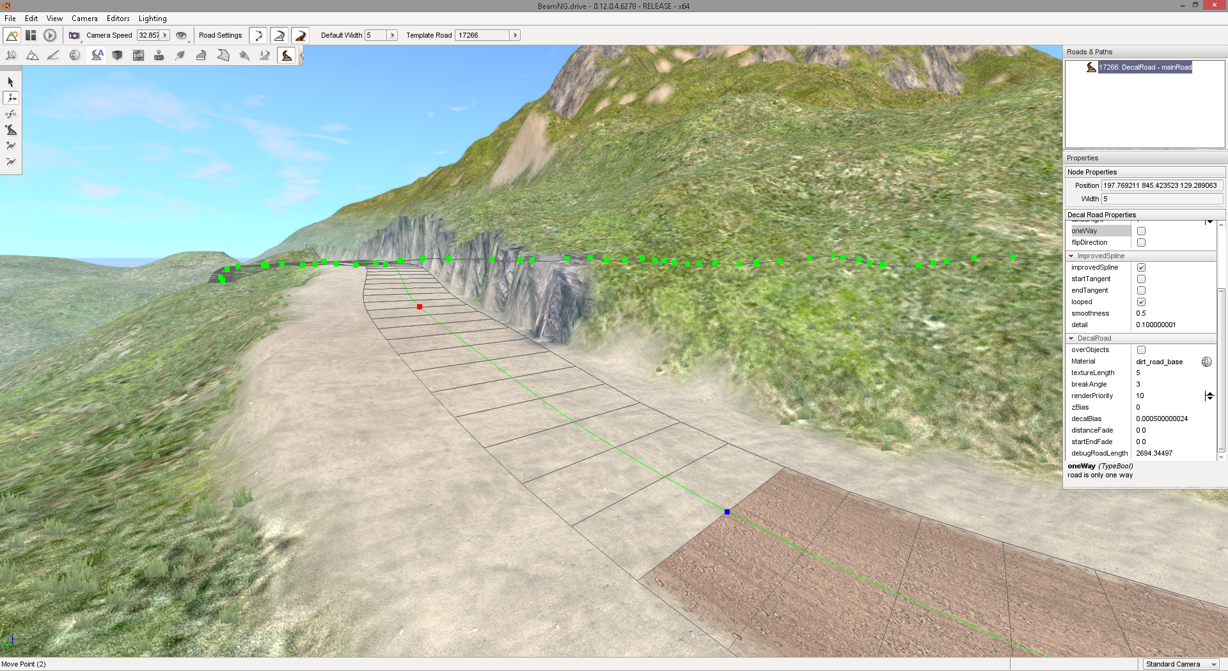Open the Decal Editor stamp icon
This screenshot has width=1228, height=671.
[159, 56]
